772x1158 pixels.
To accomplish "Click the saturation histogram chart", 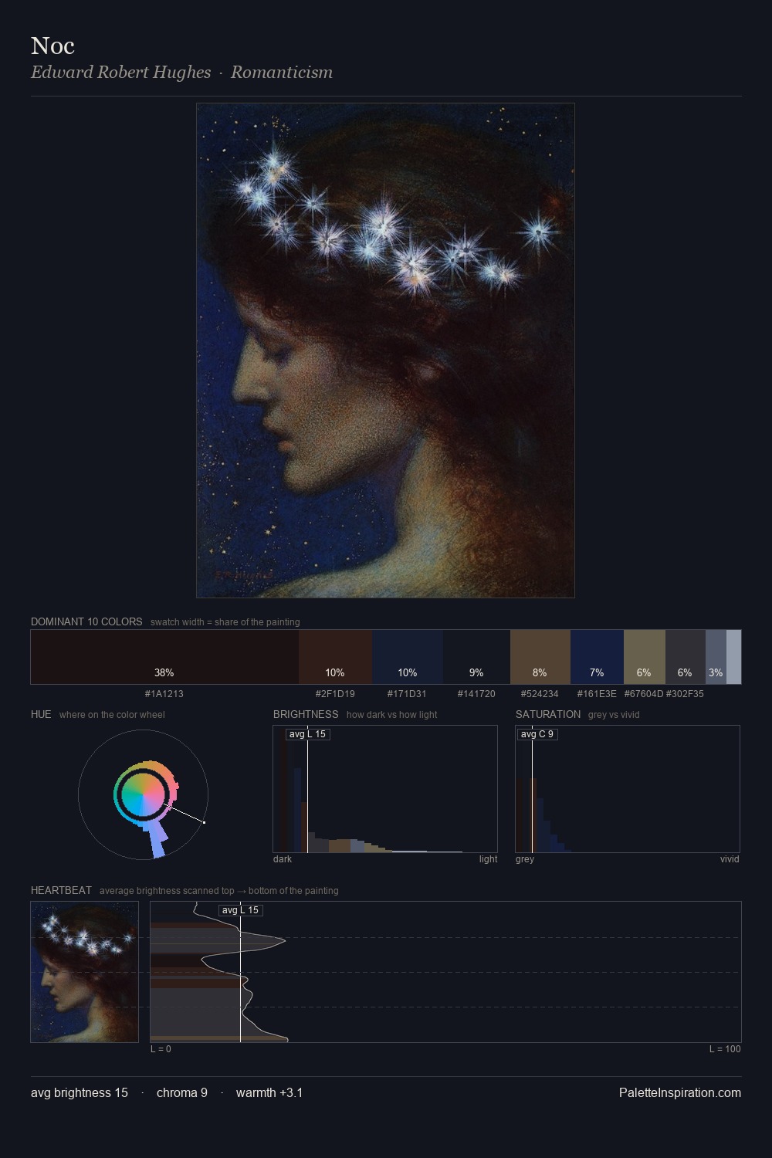I will click(628, 789).
